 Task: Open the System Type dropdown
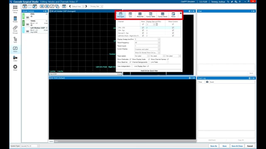click(x=30, y=146)
